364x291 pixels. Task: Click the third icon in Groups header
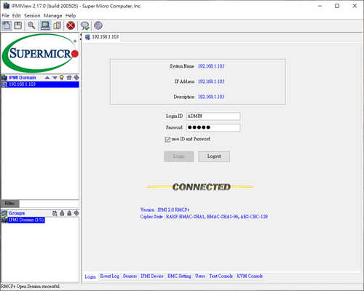click(x=69, y=213)
